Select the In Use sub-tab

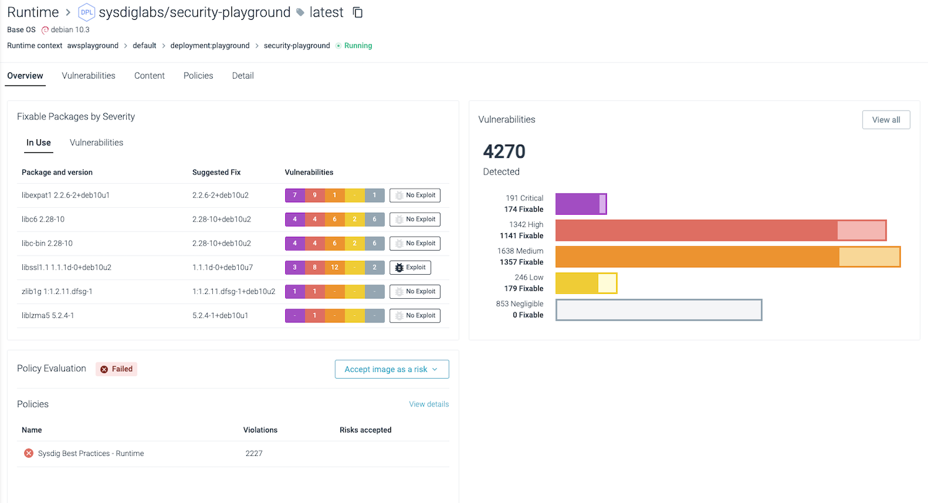(38, 142)
